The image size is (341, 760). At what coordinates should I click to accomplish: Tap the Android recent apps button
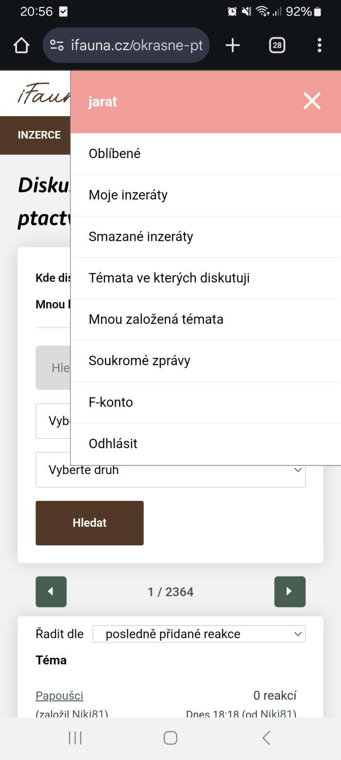tap(75, 738)
